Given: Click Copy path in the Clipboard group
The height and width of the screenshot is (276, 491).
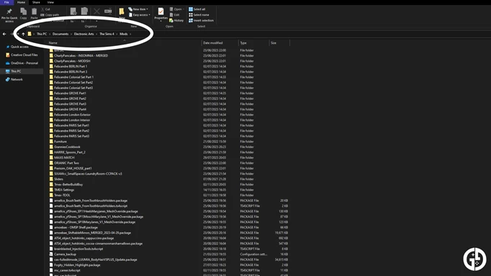Looking at the screenshot, I should tap(50, 14).
